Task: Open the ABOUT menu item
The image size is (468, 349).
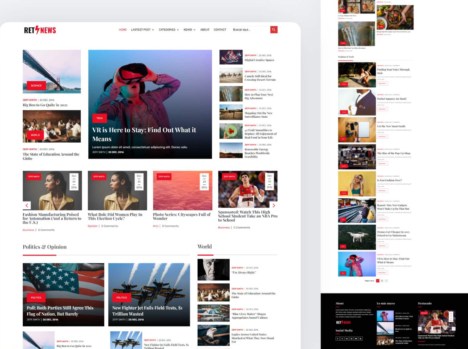Action: tap(205, 30)
